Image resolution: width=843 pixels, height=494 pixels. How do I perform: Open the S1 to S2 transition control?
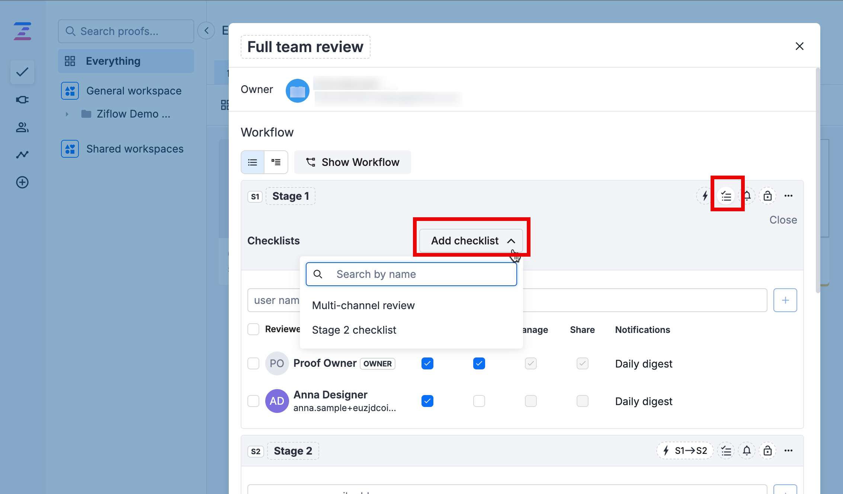685,450
